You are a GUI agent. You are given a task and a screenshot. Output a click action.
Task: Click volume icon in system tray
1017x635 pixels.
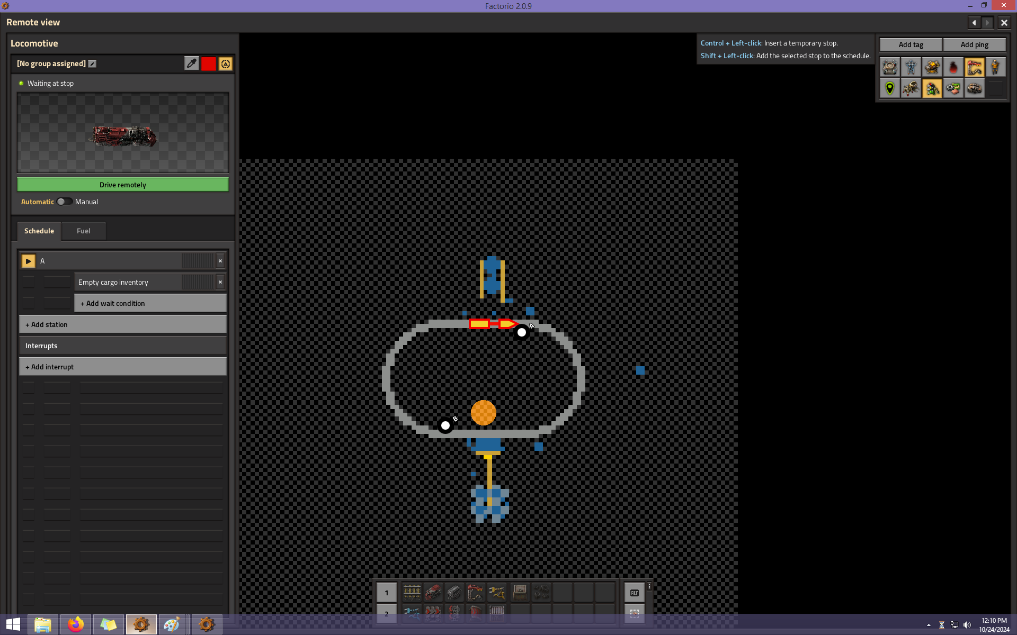pyautogui.click(x=967, y=625)
